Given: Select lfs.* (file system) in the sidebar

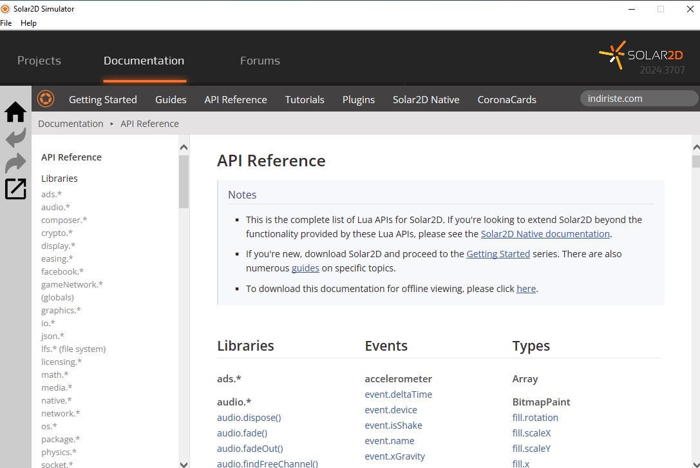Looking at the screenshot, I should click(73, 349).
